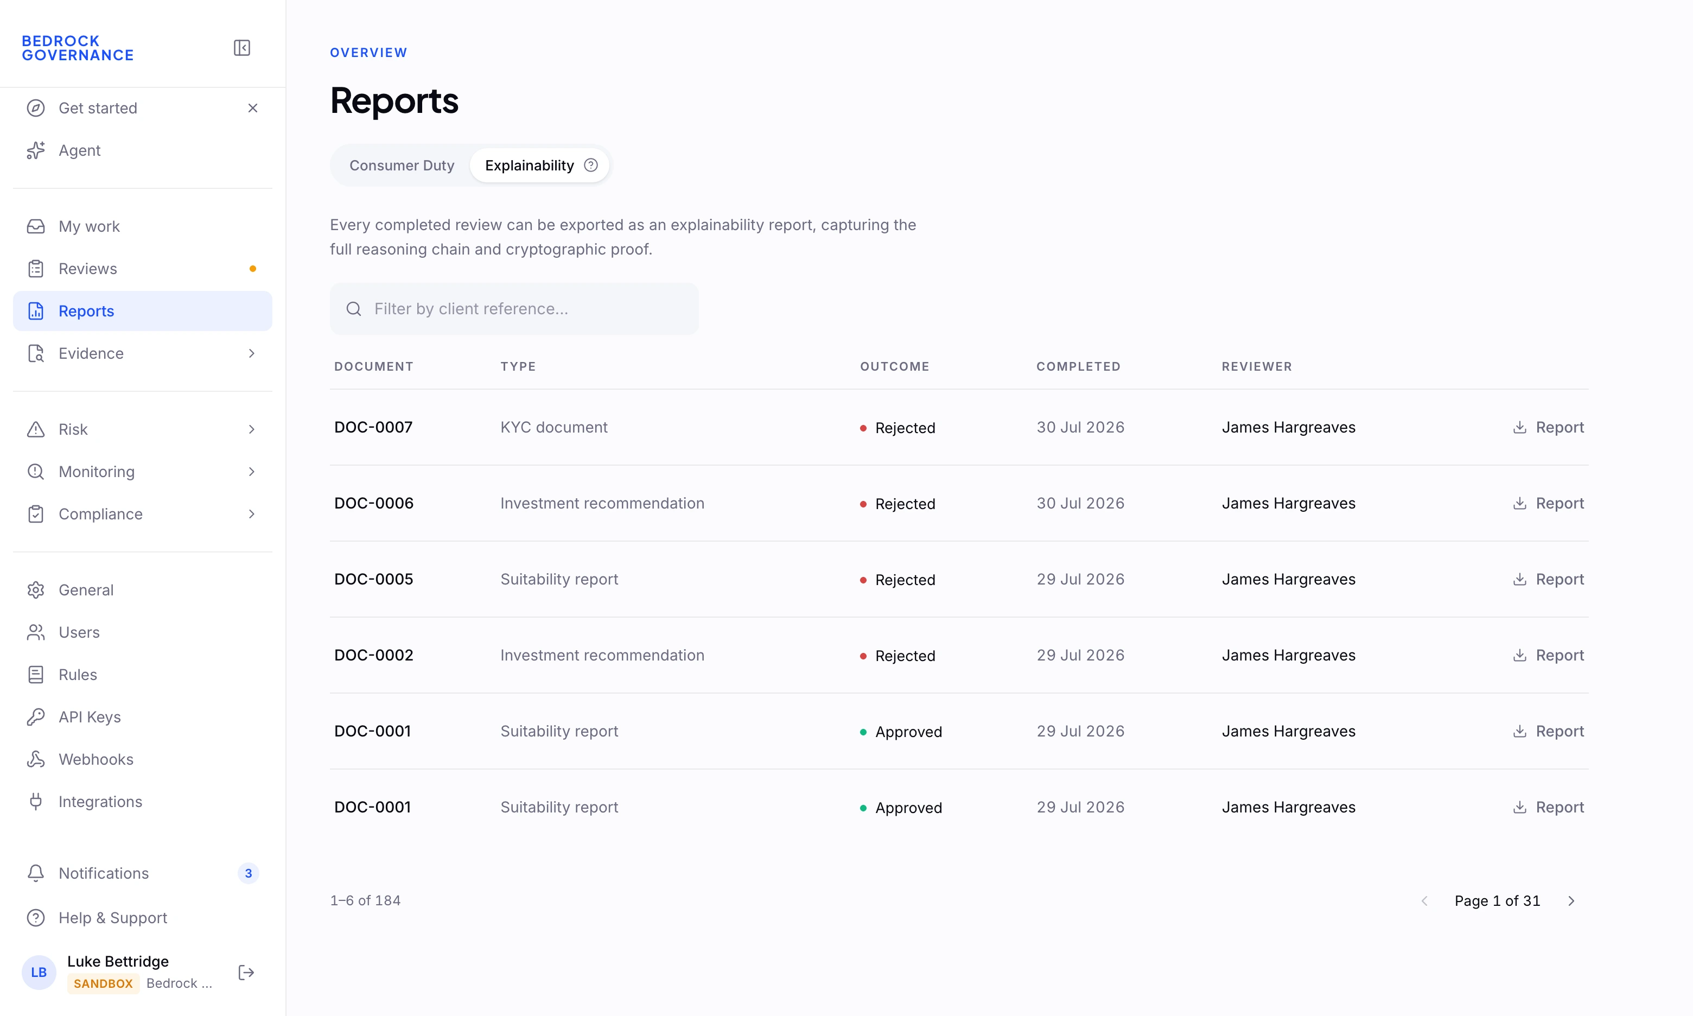Click the Document column header
This screenshot has width=1693, height=1016.
[374, 367]
